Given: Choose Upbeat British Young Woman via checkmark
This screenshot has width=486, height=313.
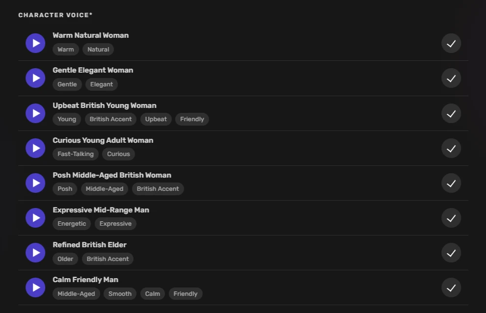Looking at the screenshot, I should pos(451,113).
